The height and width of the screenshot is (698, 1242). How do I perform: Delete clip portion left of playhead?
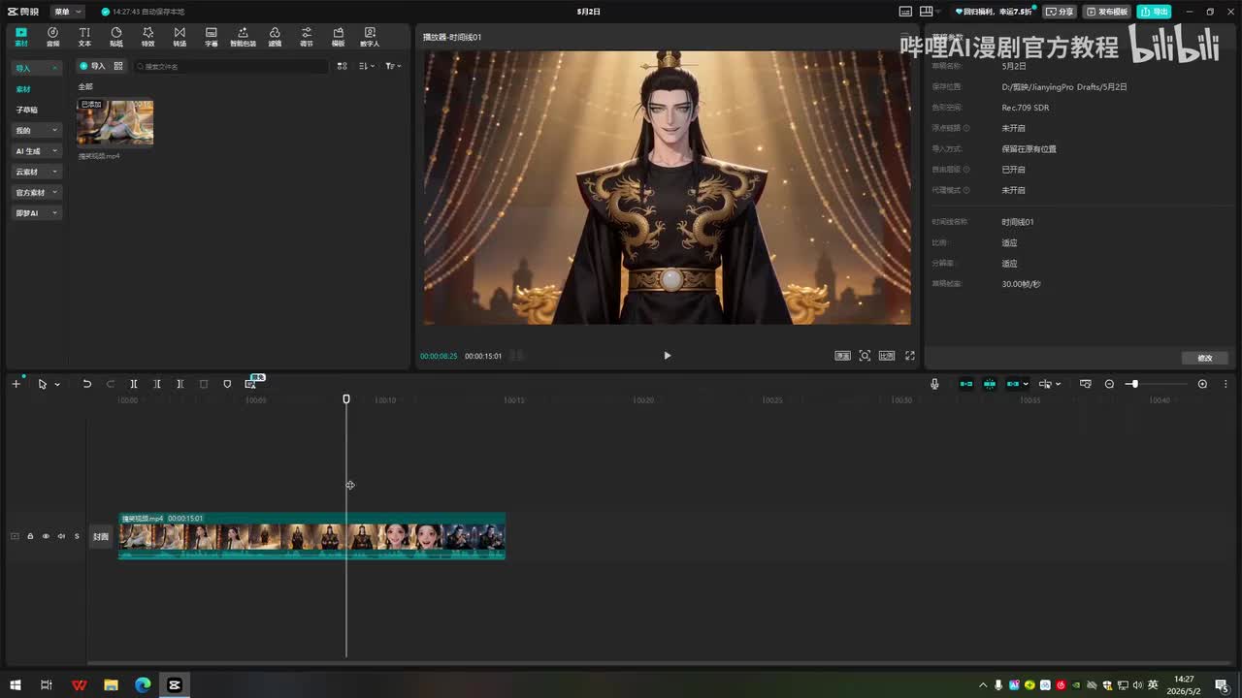tap(157, 384)
